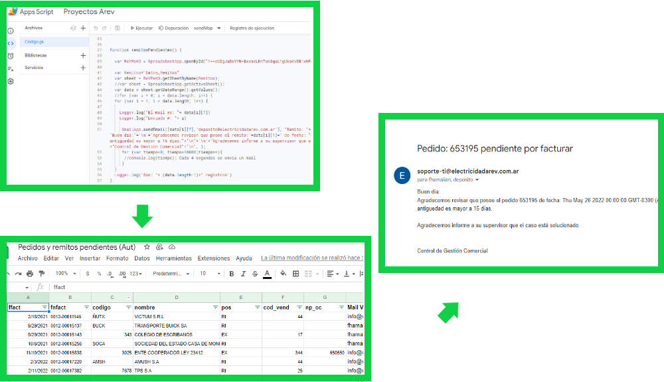Open the text color picker
Image resolution: width=664 pixels, height=382 pixels.
click(x=267, y=274)
